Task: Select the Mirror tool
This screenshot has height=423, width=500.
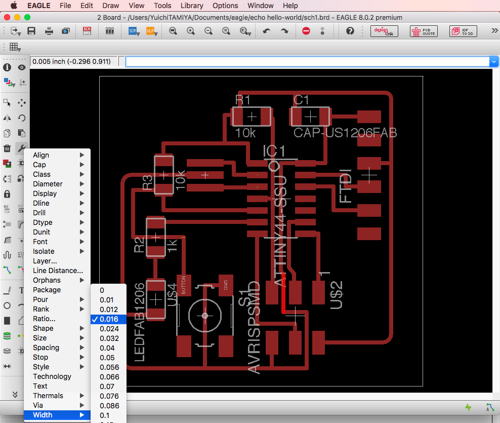Action: tap(7, 118)
